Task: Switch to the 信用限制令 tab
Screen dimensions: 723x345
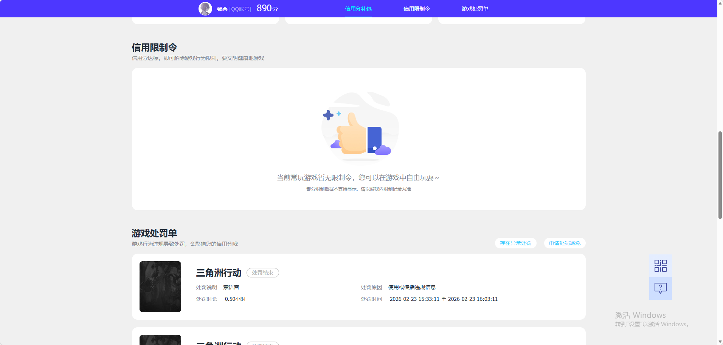Action: [416, 8]
